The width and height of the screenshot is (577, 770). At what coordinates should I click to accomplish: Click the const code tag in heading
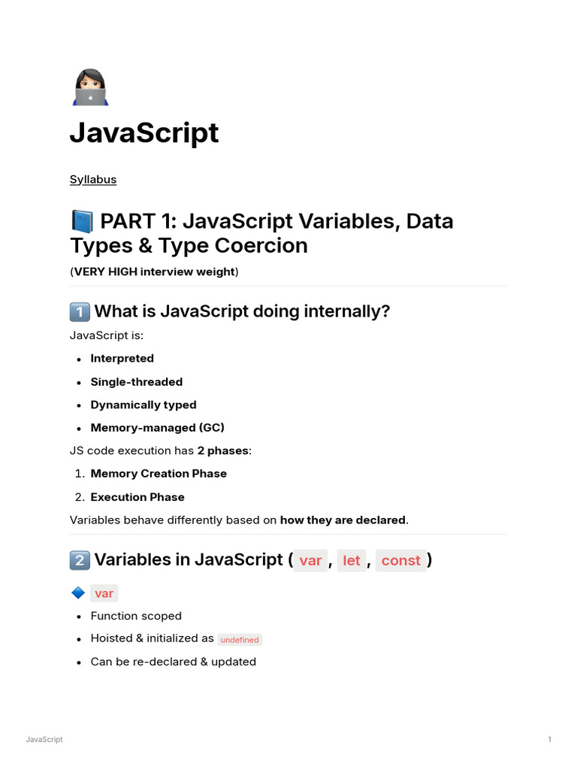pos(401,560)
